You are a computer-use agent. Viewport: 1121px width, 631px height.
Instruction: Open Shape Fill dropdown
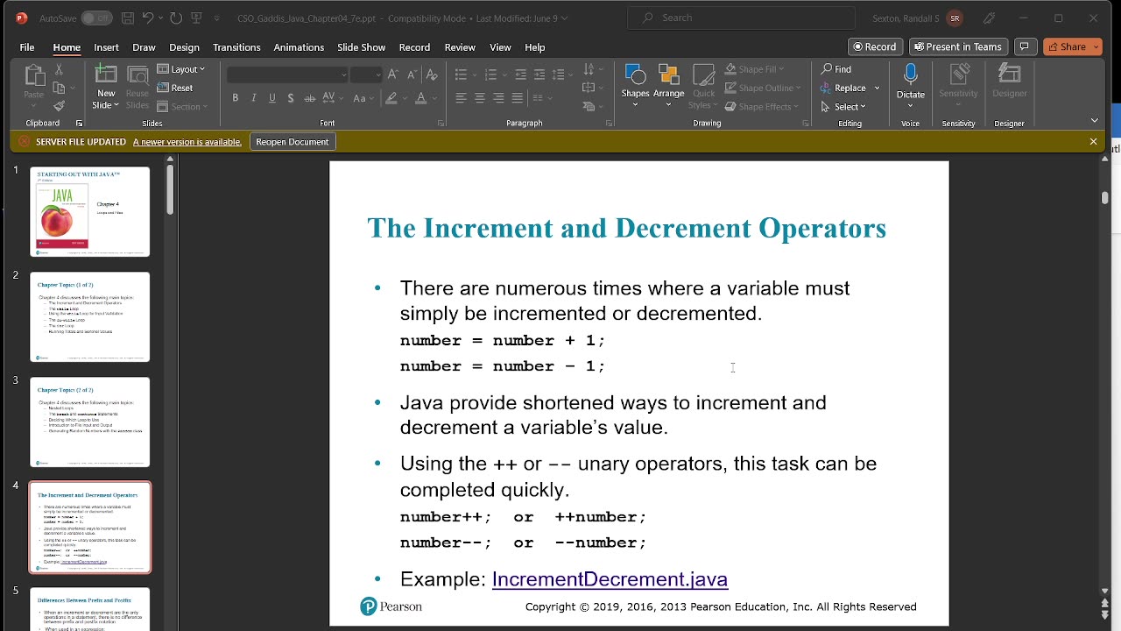coord(755,69)
